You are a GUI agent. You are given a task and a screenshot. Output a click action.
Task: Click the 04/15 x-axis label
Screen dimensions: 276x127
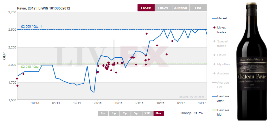click(x=97, y=102)
